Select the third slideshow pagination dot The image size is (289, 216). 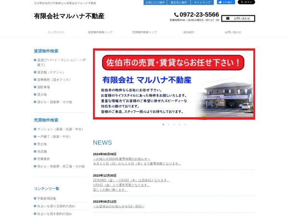click(x=174, y=124)
